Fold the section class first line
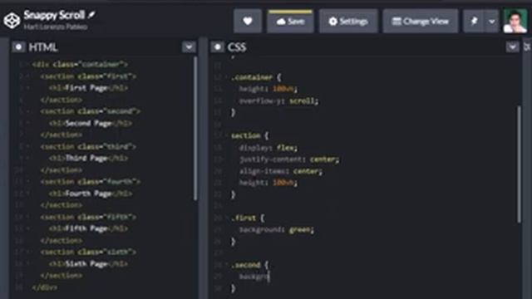The width and height of the screenshot is (532, 299). 28,76
